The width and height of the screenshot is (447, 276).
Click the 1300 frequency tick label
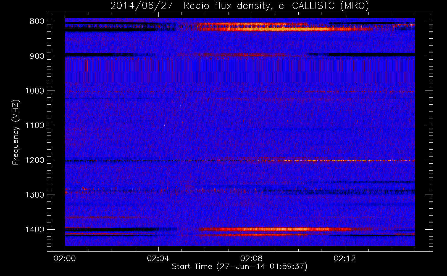pos(35,195)
